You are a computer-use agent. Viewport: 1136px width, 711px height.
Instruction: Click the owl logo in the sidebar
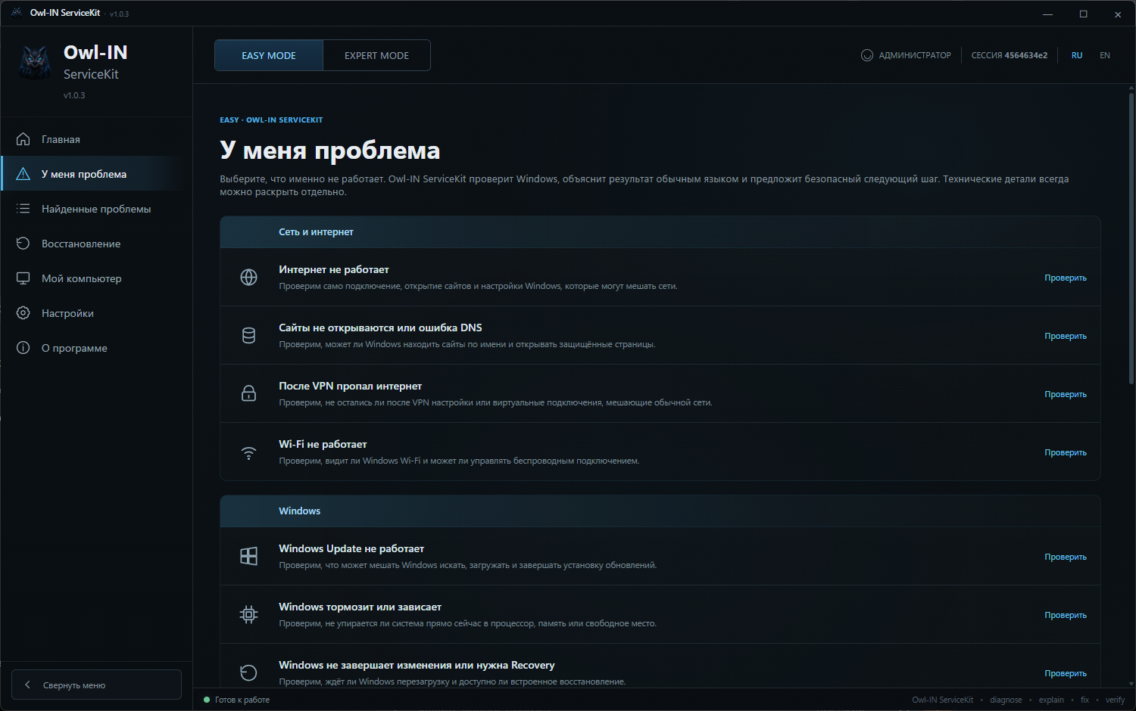(x=35, y=63)
